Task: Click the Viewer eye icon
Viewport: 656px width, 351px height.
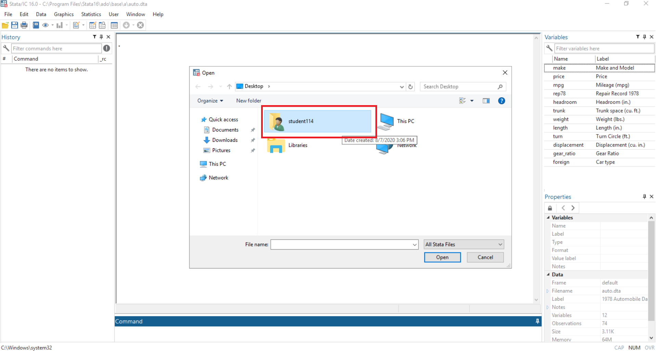Action: click(x=46, y=25)
